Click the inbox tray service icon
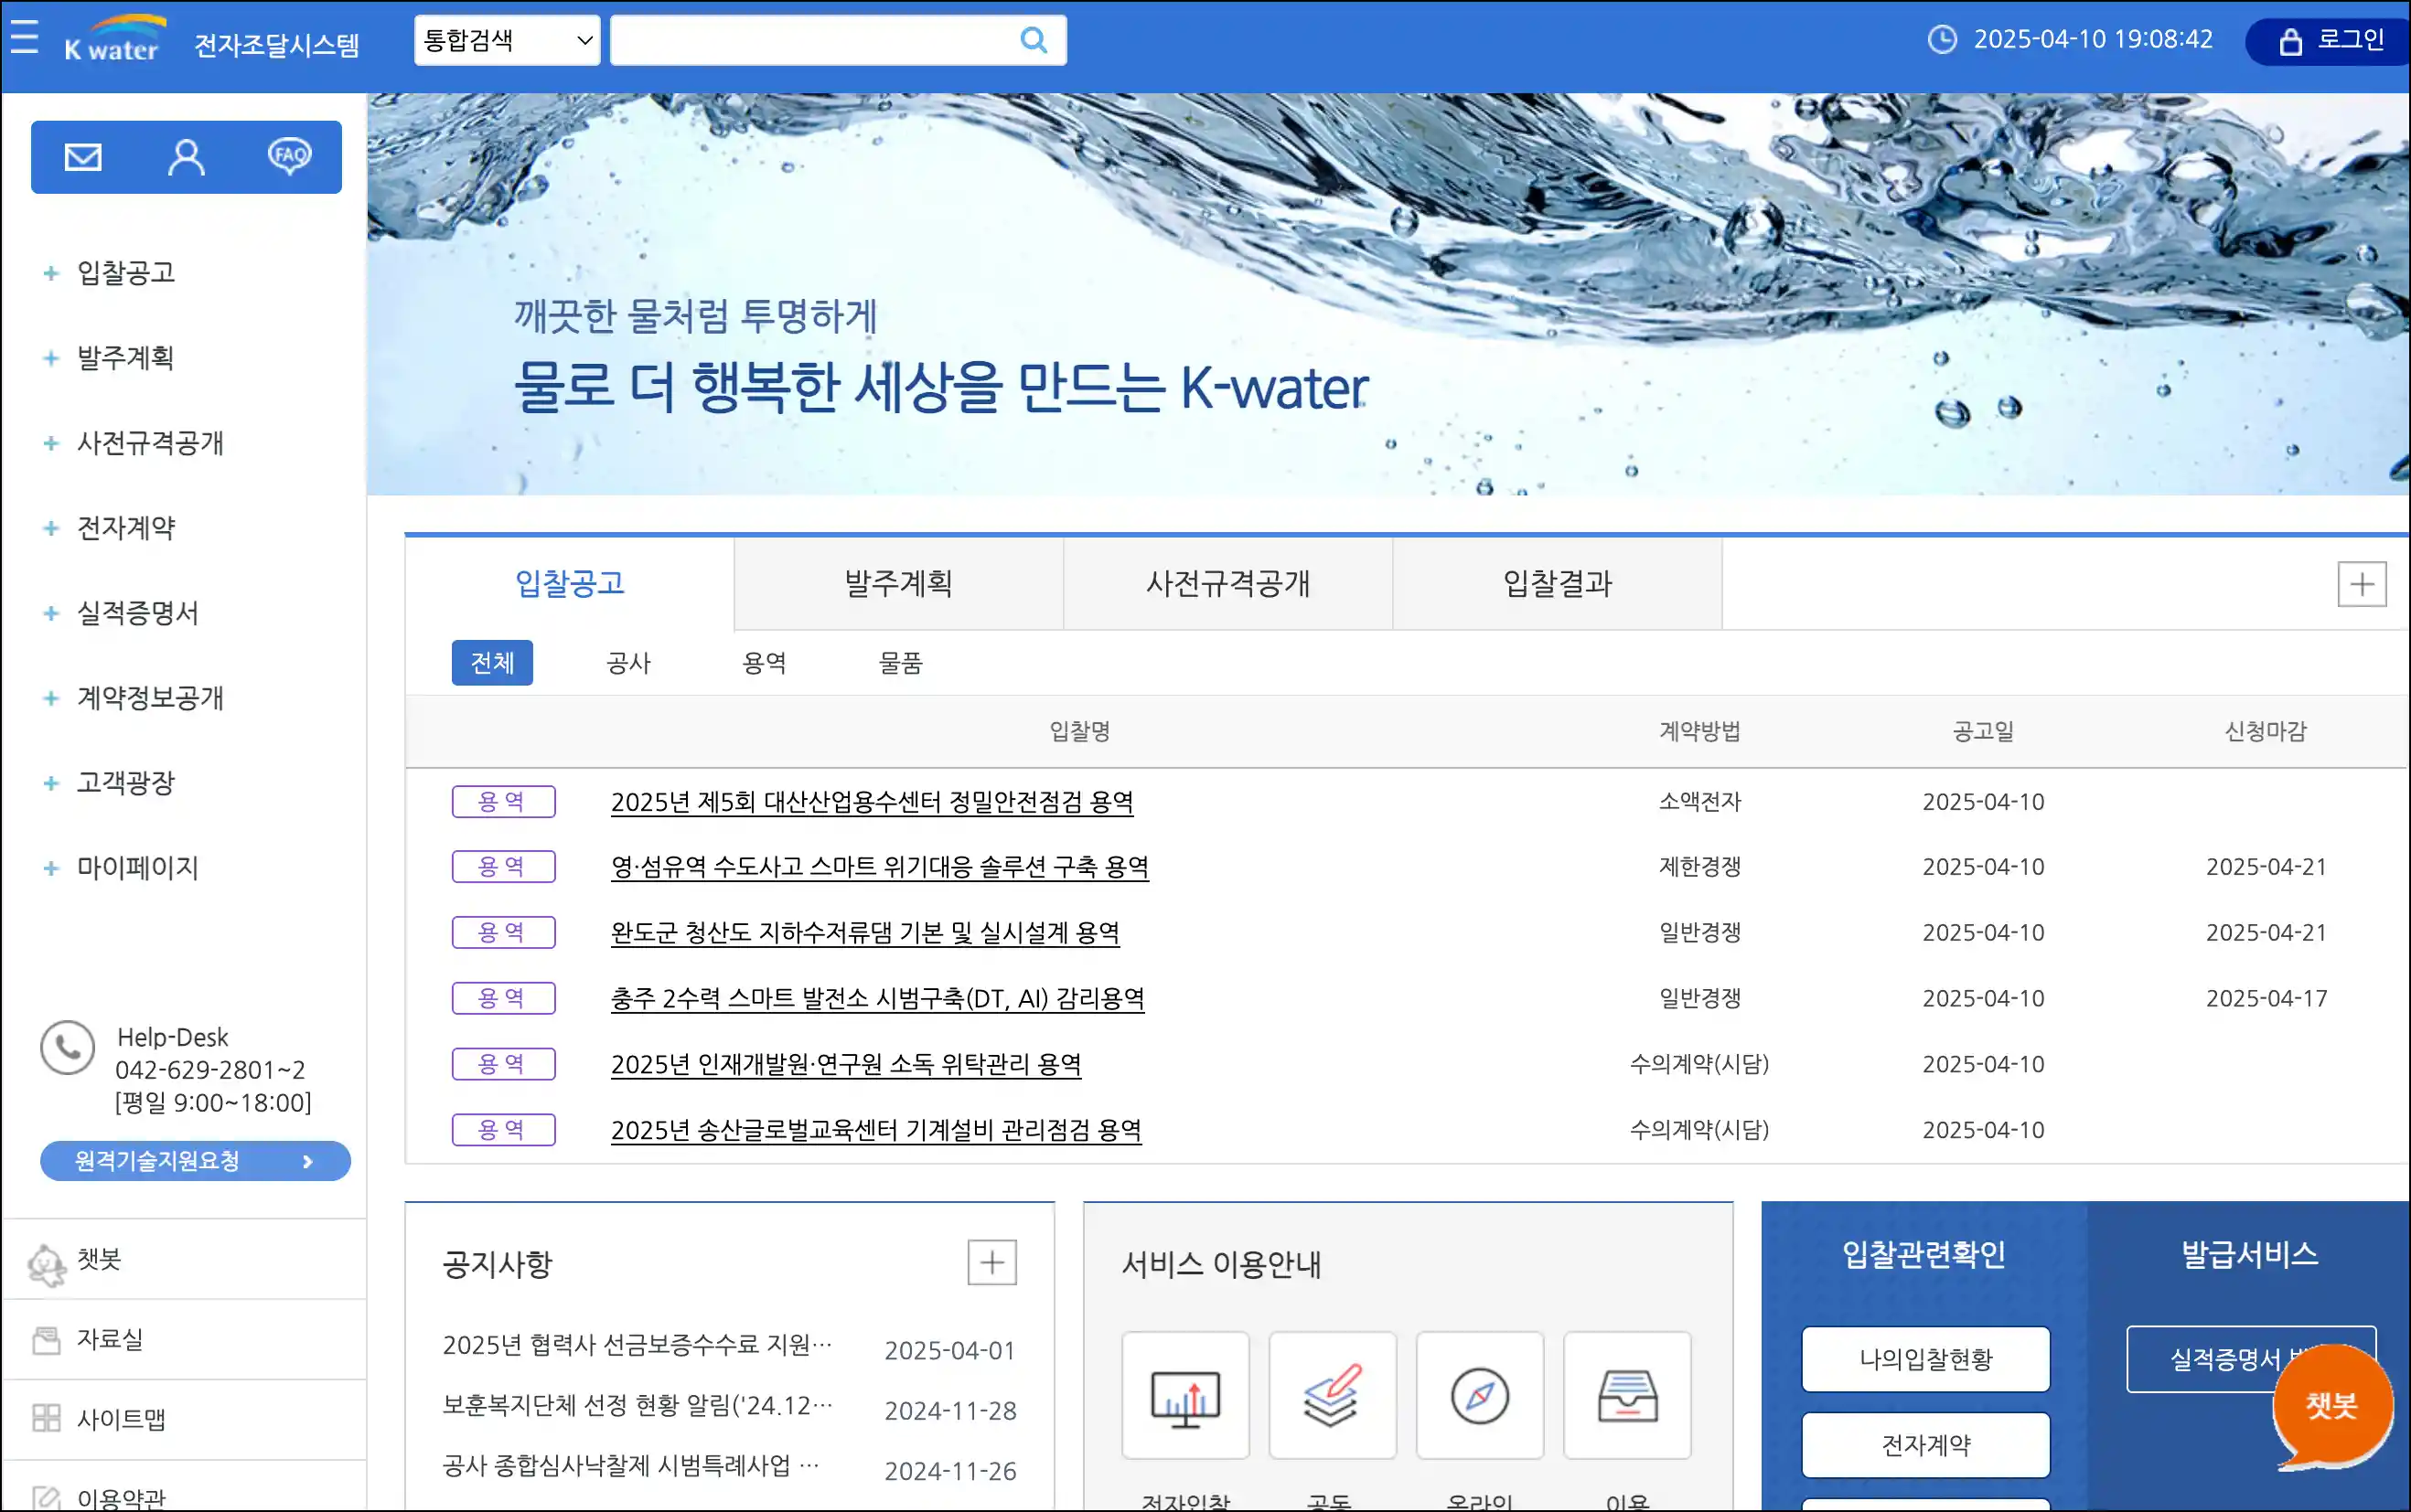Viewport: 2411px width, 1512px height. pos(1628,1395)
